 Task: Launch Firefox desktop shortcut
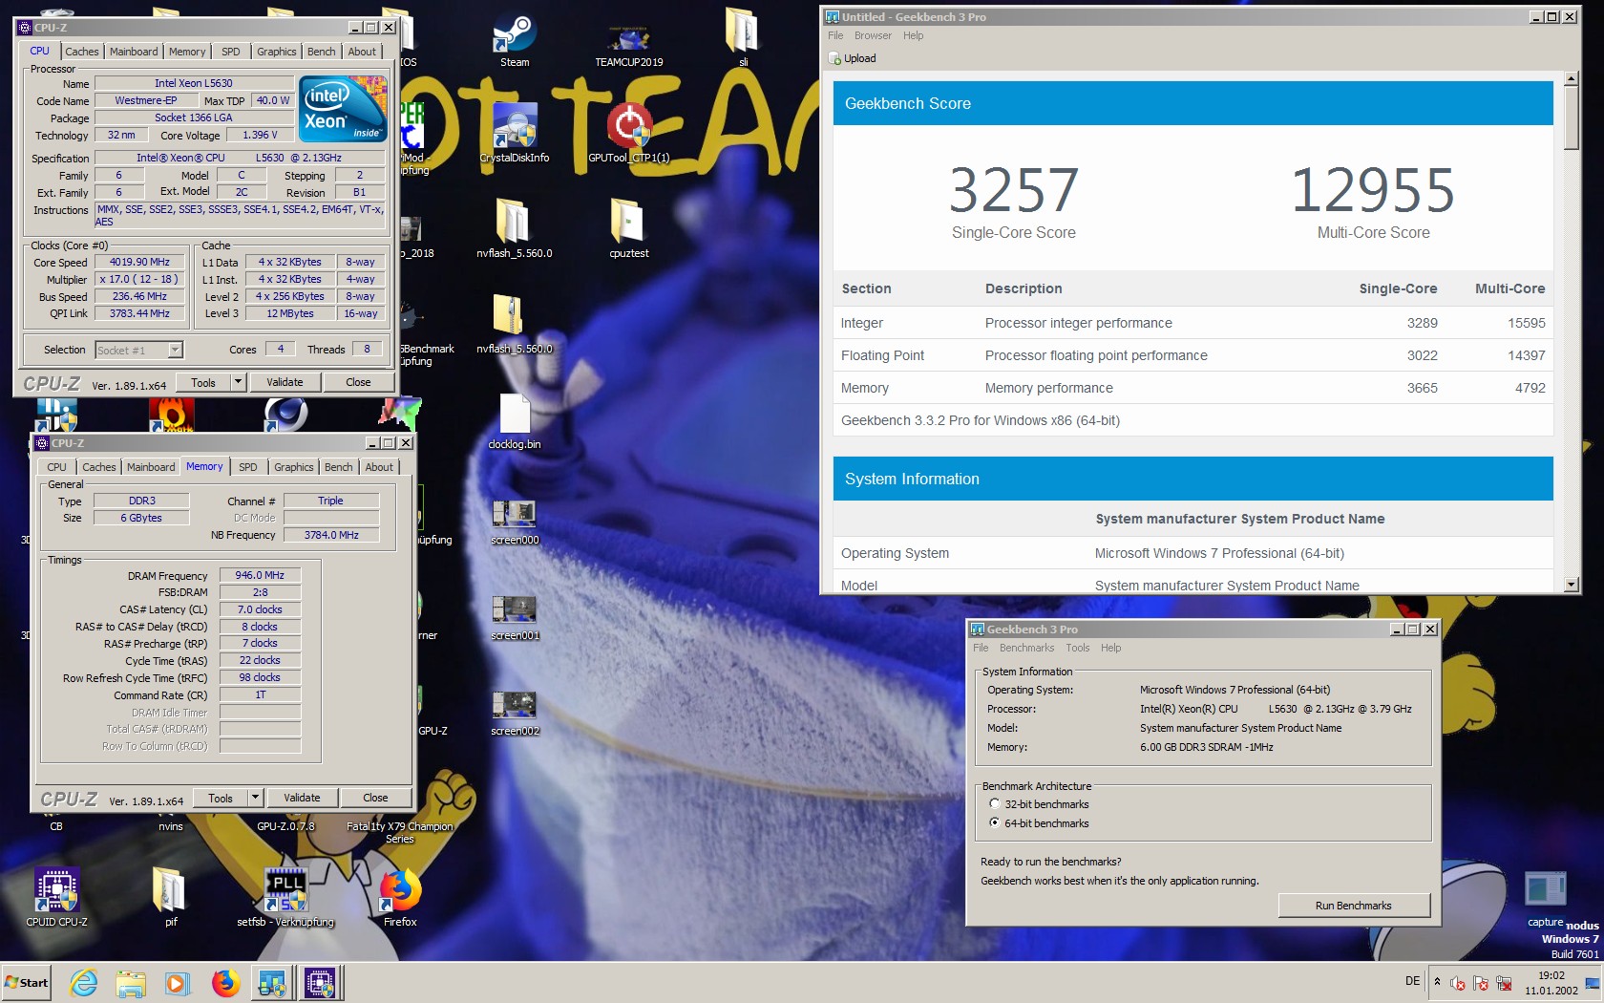pyautogui.click(x=400, y=898)
